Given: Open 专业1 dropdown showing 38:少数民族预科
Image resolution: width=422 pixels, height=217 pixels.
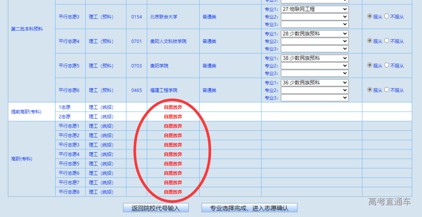Looking at the screenshot, I should pos(315,58).
